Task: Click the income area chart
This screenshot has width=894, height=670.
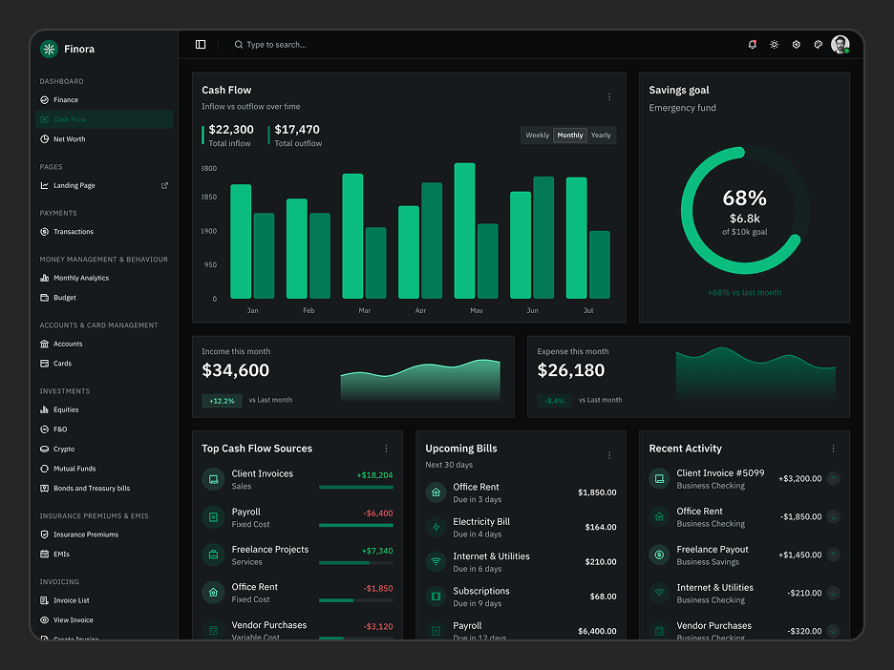Action: [420, 380]
